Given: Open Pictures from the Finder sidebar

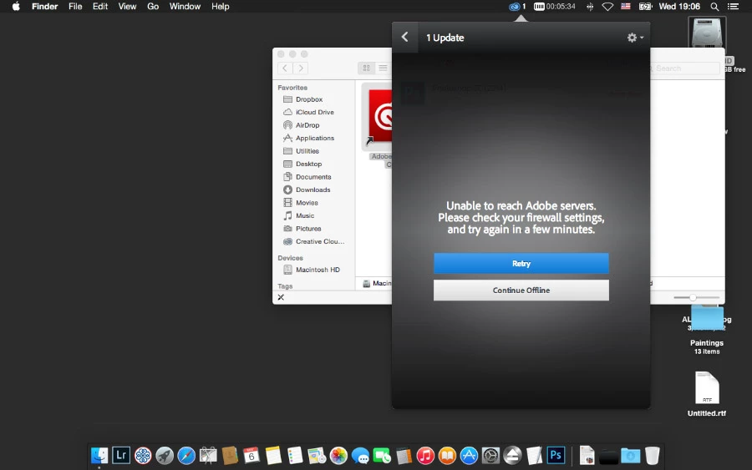Looking at the screenshot, I should [308, 229].
